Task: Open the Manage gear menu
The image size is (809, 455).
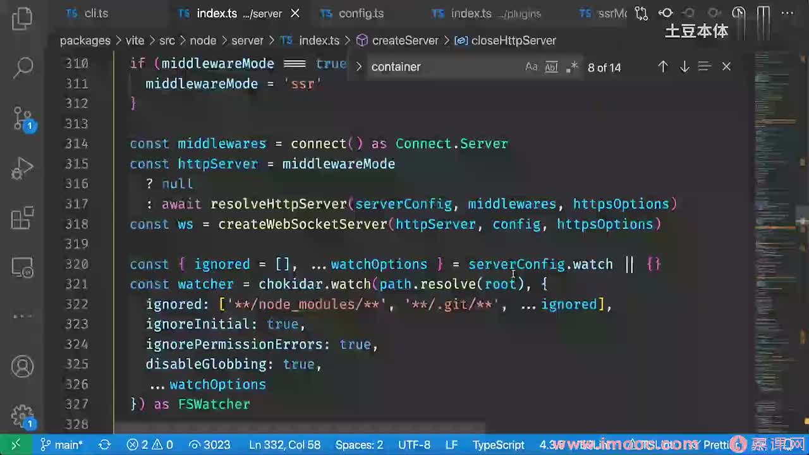Action: (23, 416)
